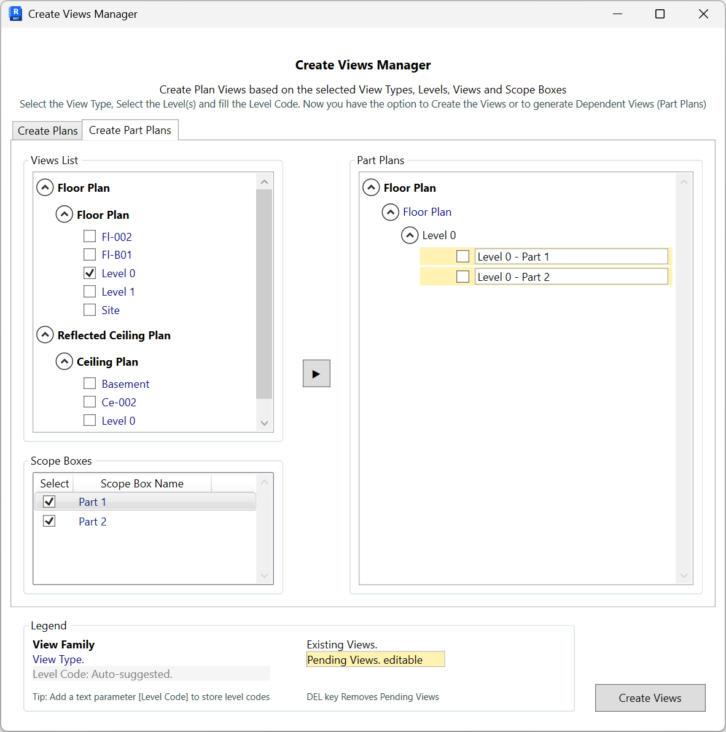
Task: Collapse the Floor Plan family in Views List
Action: click(45, 187)
